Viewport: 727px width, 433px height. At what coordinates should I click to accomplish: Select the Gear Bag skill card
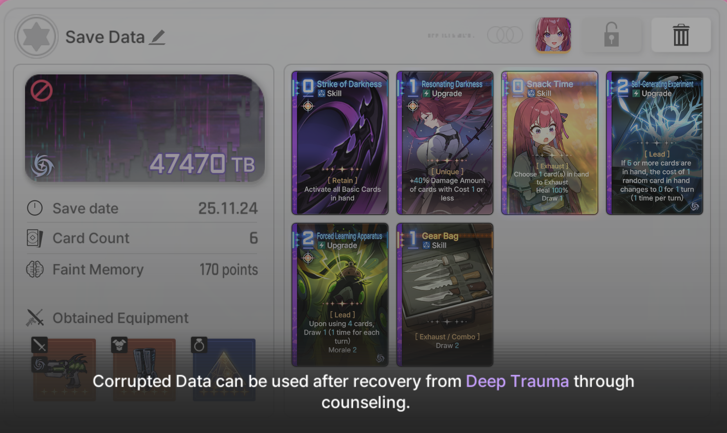tap(445, 295)
